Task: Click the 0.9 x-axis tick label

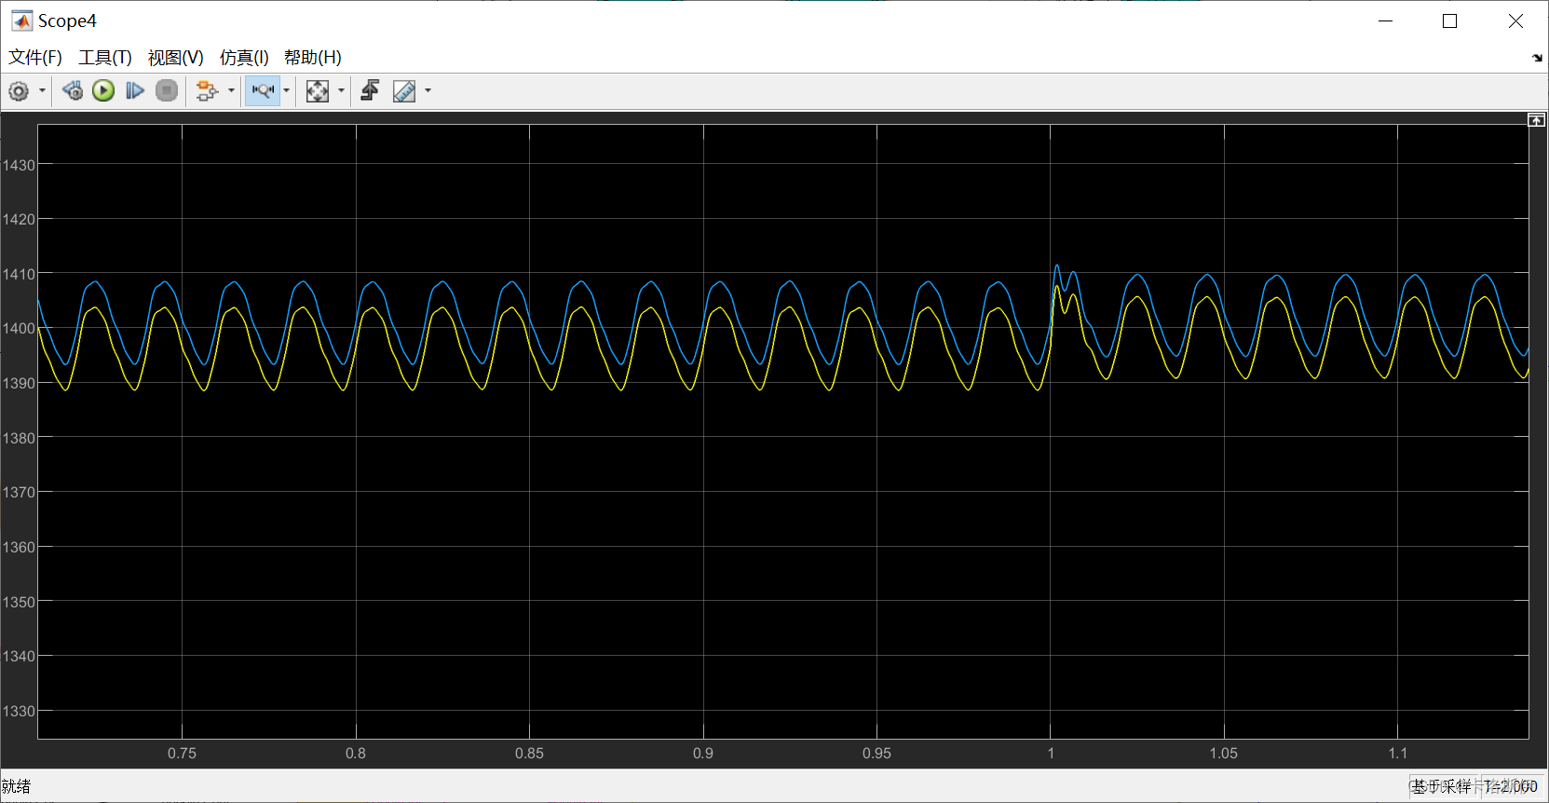Action: (703, 753)
